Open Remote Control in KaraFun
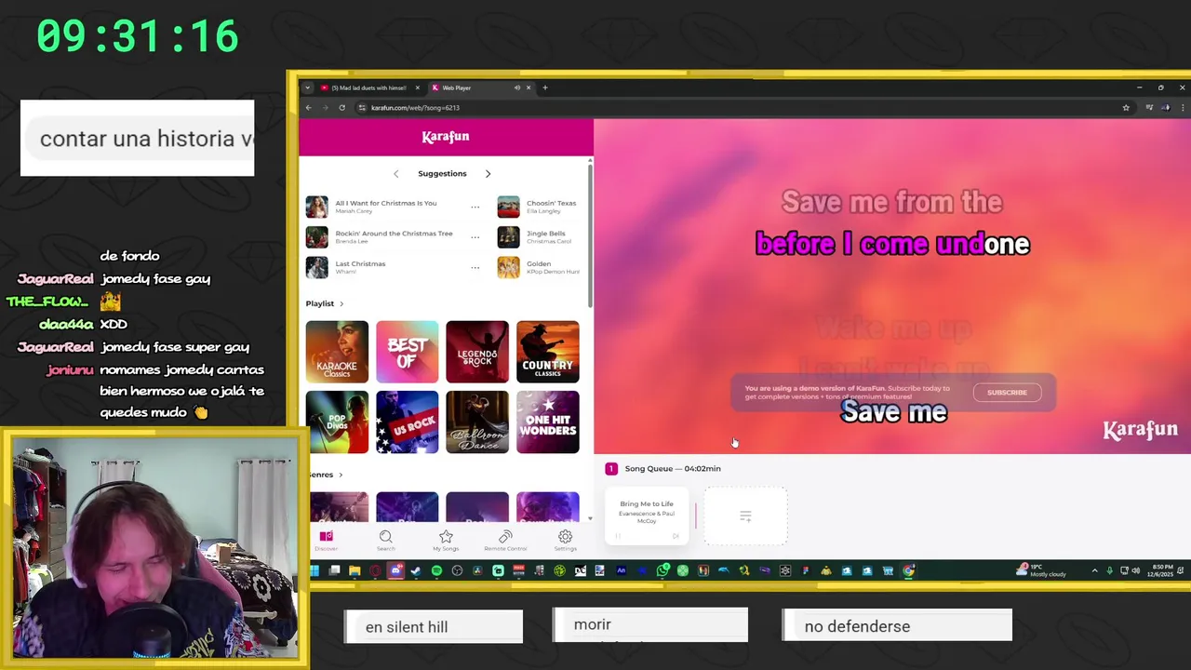Viewport: 1191px width, 670px height. pyautogui.click(x=505, y=540)
